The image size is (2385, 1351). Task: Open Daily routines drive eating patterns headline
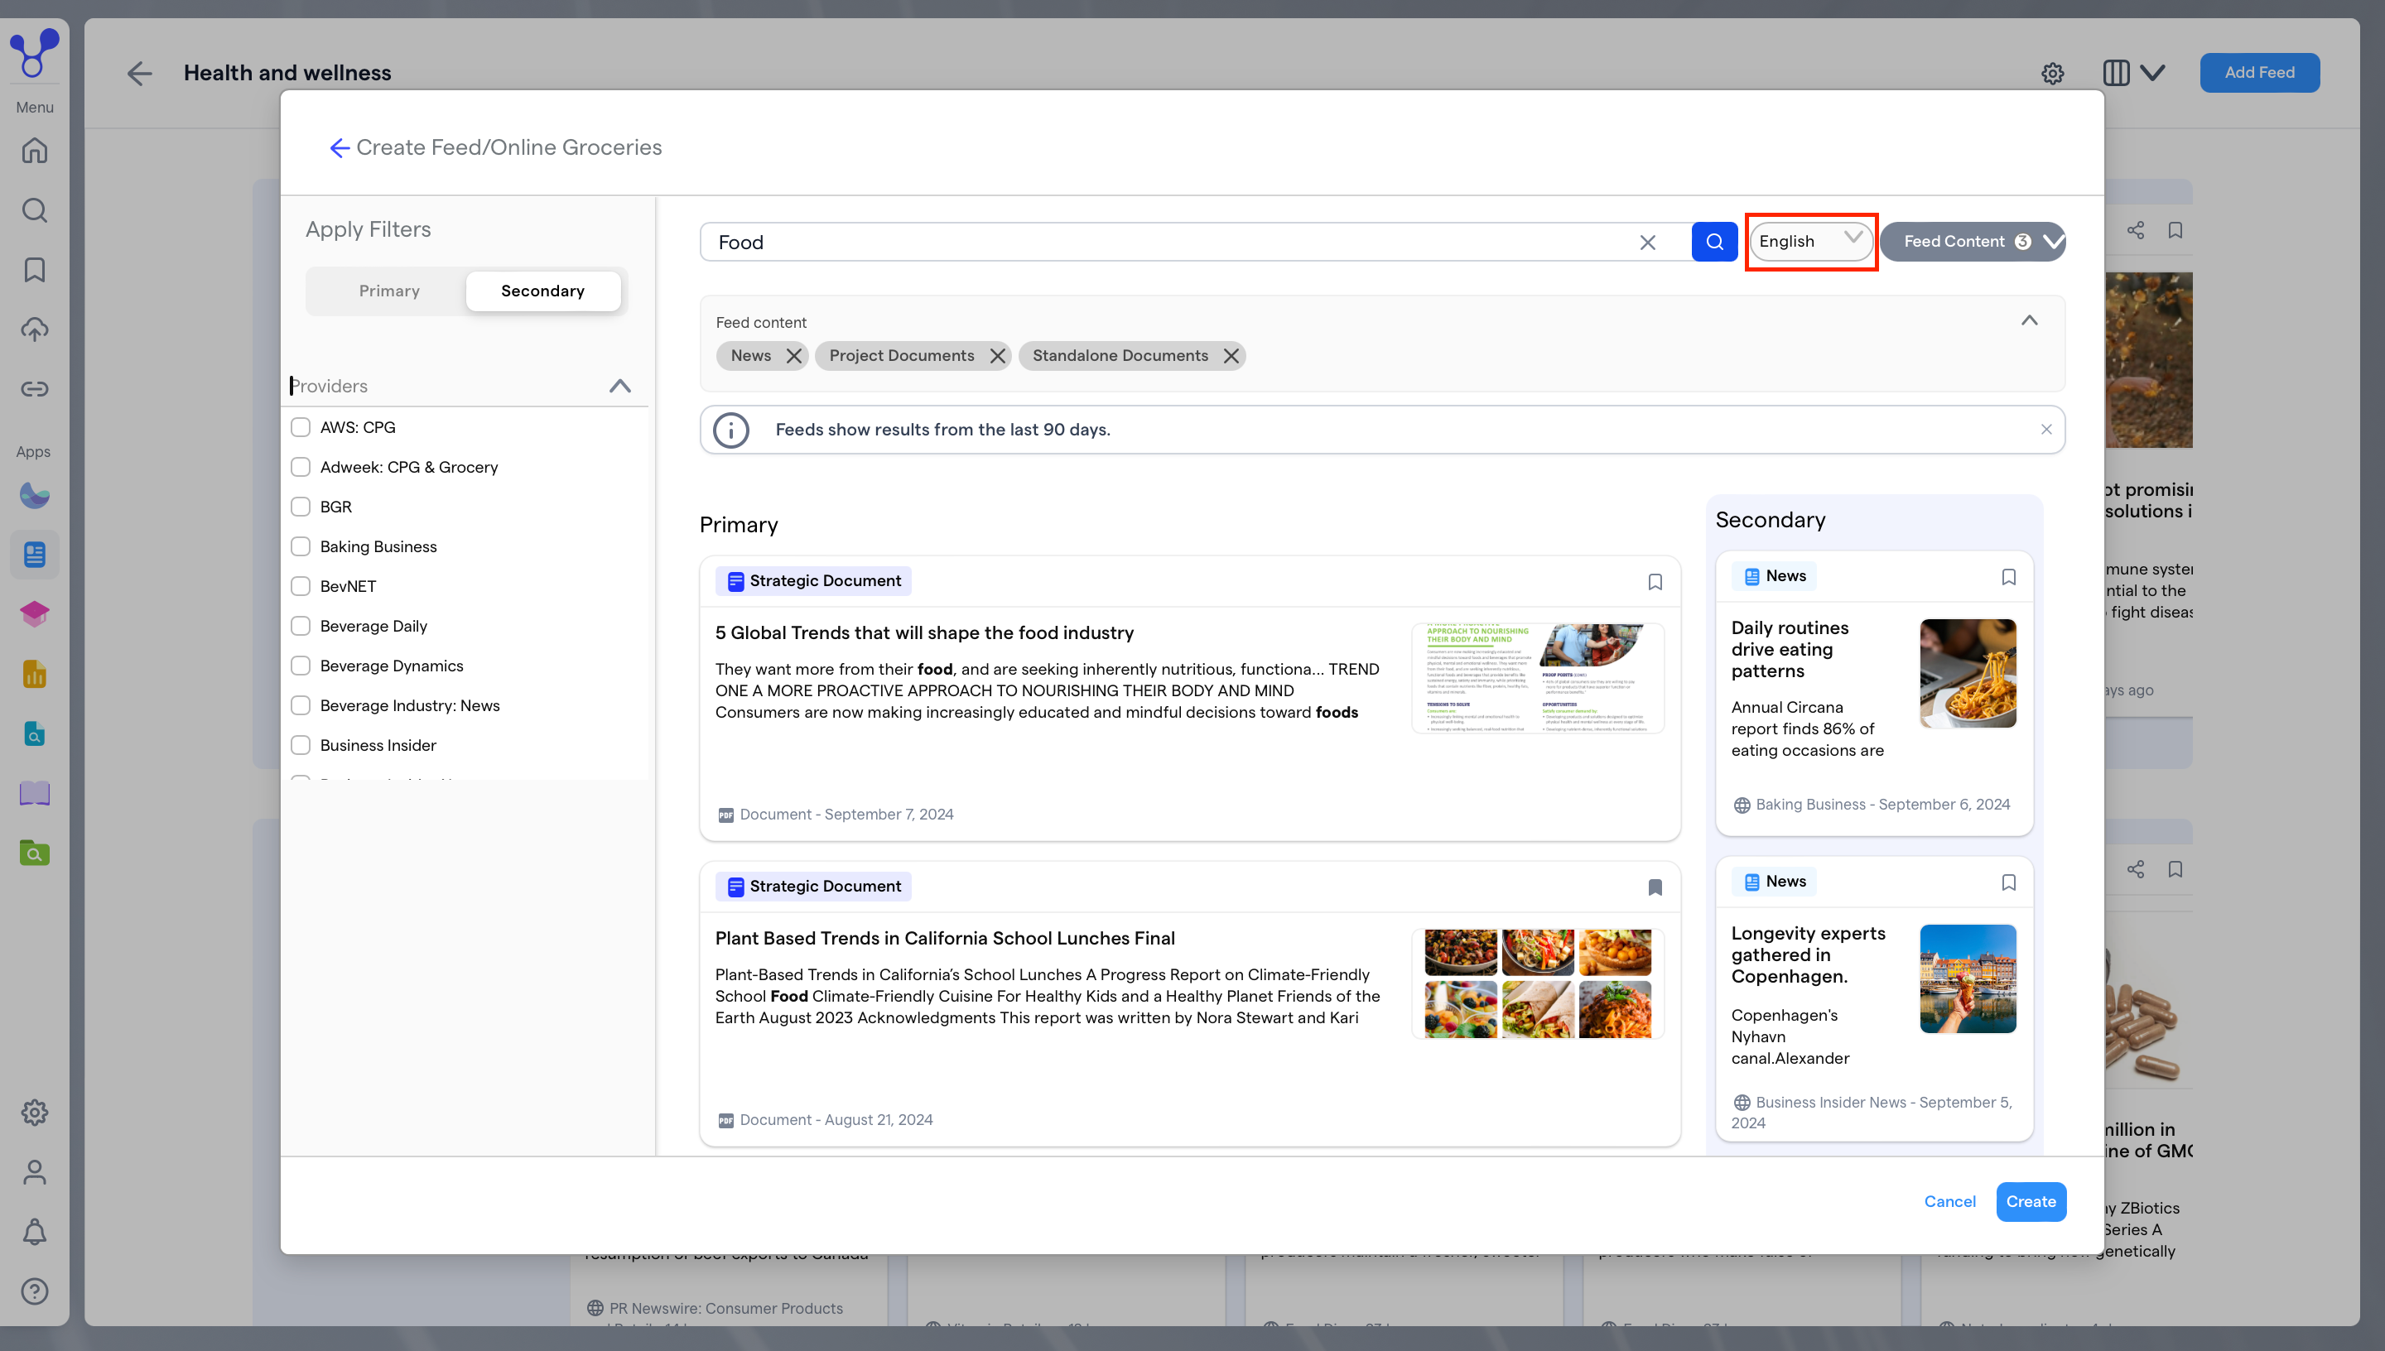point(1790,650)
